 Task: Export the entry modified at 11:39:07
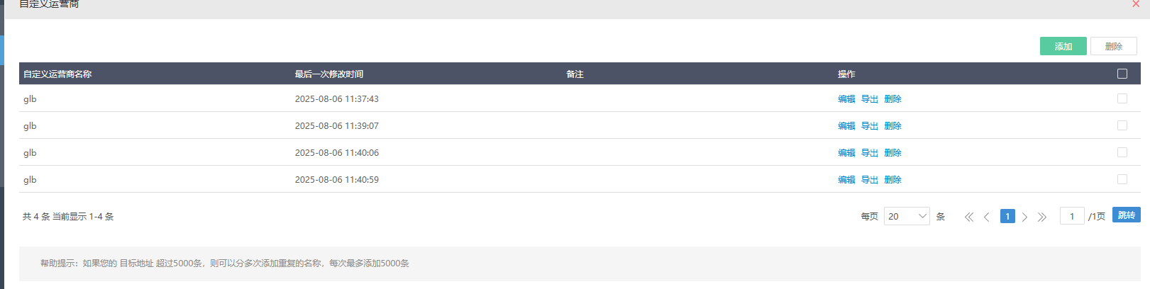[x=870, y=126]
